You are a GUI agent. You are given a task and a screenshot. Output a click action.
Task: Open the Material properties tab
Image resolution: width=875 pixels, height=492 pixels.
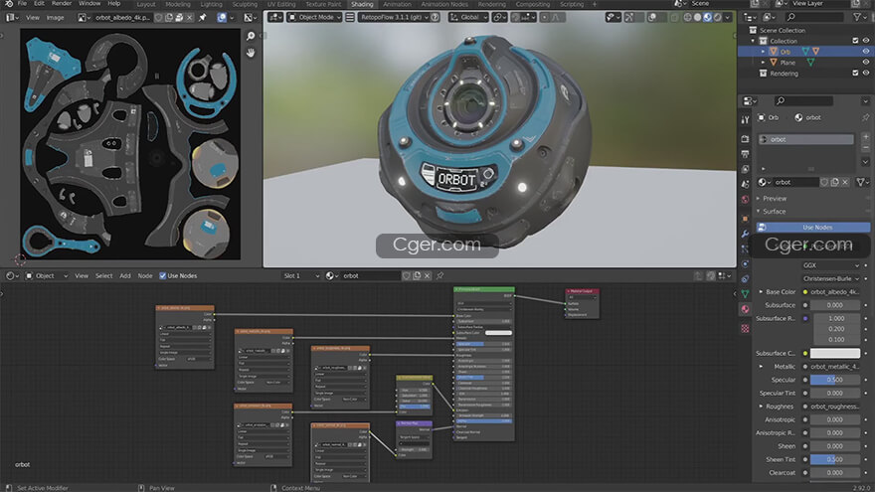click(x=745, y=309)
